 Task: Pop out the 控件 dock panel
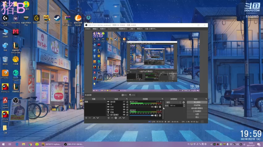206,99
